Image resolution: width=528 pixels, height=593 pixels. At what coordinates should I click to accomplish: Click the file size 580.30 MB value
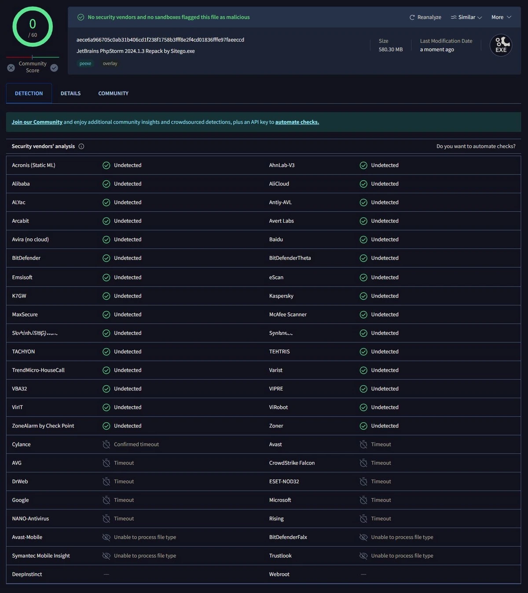(391, 49)
